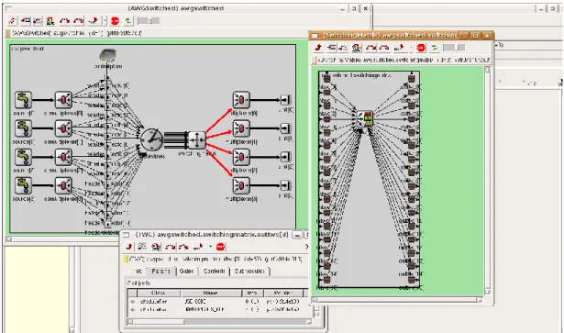The width and height of the screenshot is (564, 333).
Task: Select traffic-light controller module in SwitchingMatrix window
Action: pyautogui.click(x=364, y=118)
